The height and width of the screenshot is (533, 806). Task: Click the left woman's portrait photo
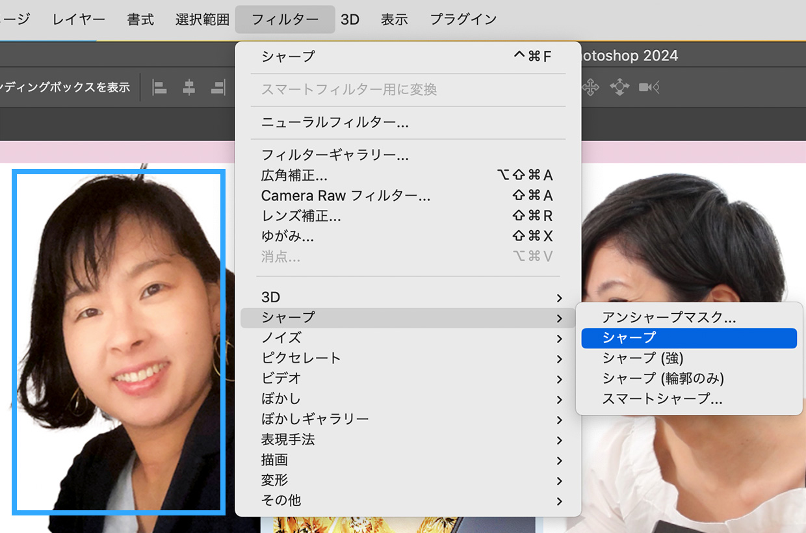click(119, 342)
